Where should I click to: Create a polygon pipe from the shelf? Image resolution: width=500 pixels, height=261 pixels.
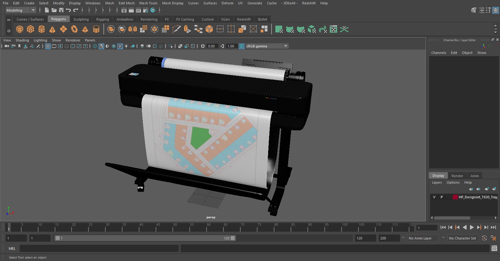pyautogui.click(x=96, y=29)
